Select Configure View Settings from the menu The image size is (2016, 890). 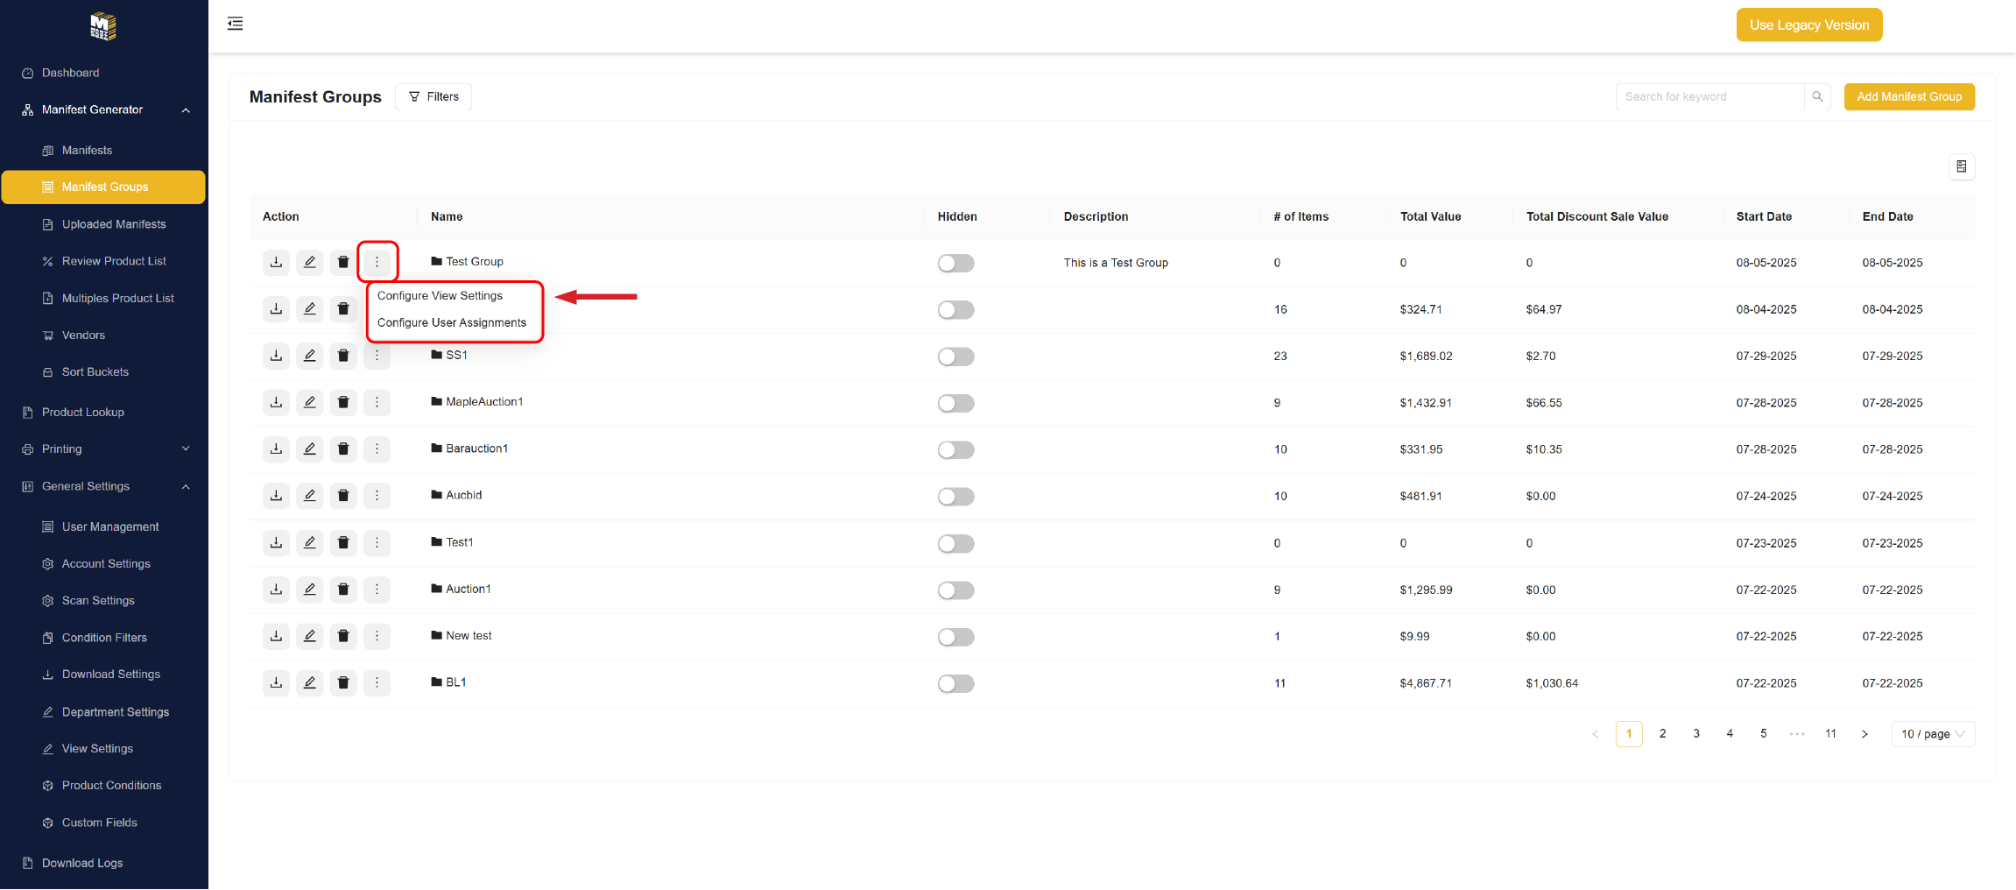pyautogui.click(x=440, y=296)
